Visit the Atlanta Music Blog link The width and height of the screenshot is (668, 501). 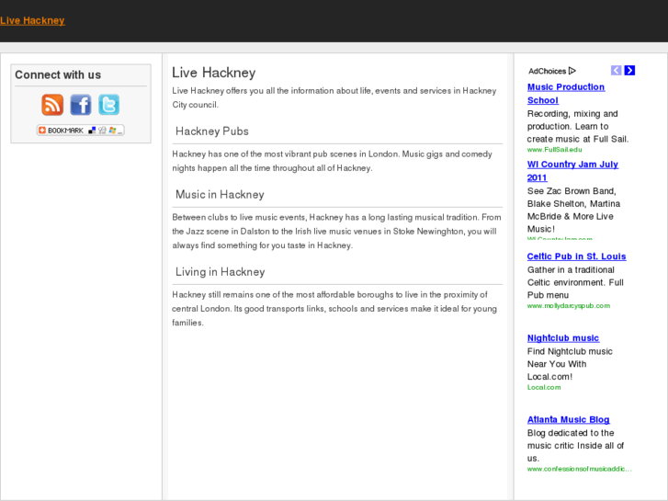(568, 420)
